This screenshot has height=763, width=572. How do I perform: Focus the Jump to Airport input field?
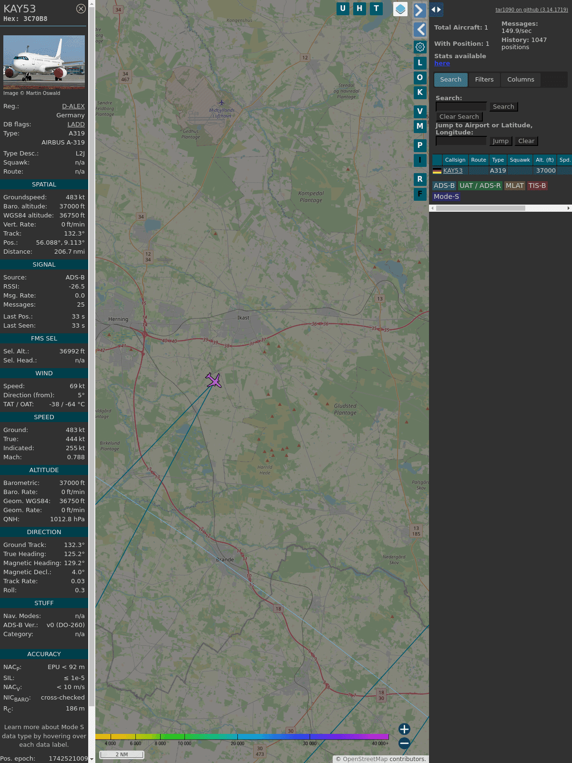click(461, 141)
